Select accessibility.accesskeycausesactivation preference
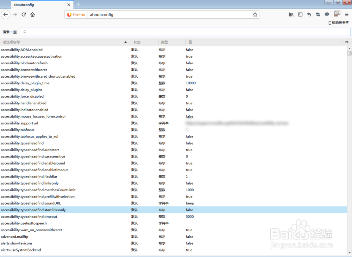Image resolution: width=352 pixels, height=257 pixels. [173, 56]
